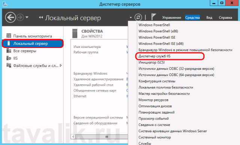Open dropdown arrow left of refresh button
This screenshot has width=240, height=145.
point(130,18)
